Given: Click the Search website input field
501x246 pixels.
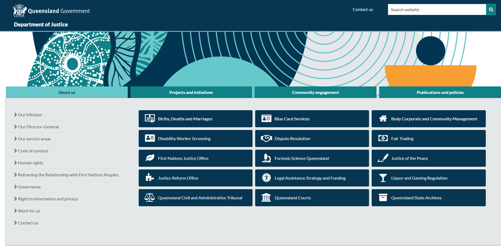Looking at the screenshot, I should pyautogui.click(x=437, y=10).
